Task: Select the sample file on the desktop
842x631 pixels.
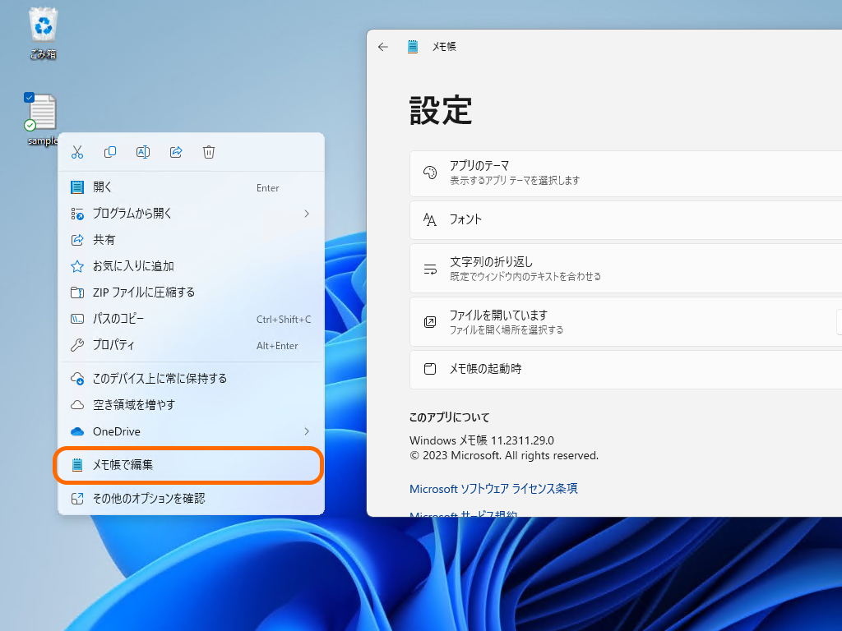Action: tap(41, 111)
